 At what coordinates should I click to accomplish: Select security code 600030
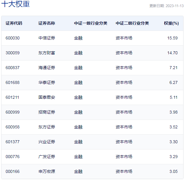(12, 38)
